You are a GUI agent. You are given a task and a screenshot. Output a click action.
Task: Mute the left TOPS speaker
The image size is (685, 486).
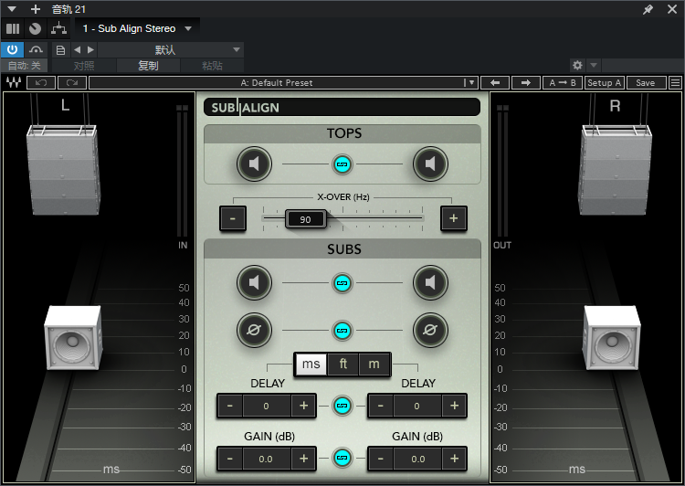[x=254, y=164]
